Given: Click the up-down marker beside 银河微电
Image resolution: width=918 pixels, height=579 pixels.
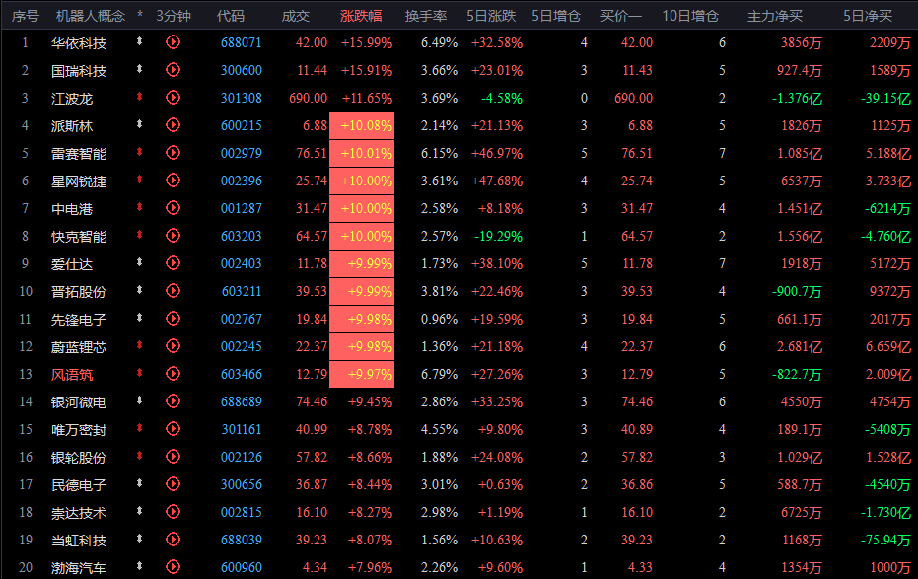Looking at the screenshot, I should [139, 400].
